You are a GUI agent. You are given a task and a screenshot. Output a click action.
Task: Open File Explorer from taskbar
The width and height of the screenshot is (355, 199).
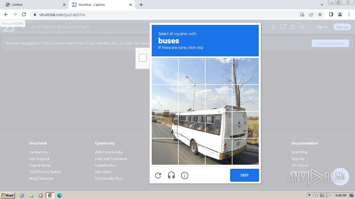[31, 195]
